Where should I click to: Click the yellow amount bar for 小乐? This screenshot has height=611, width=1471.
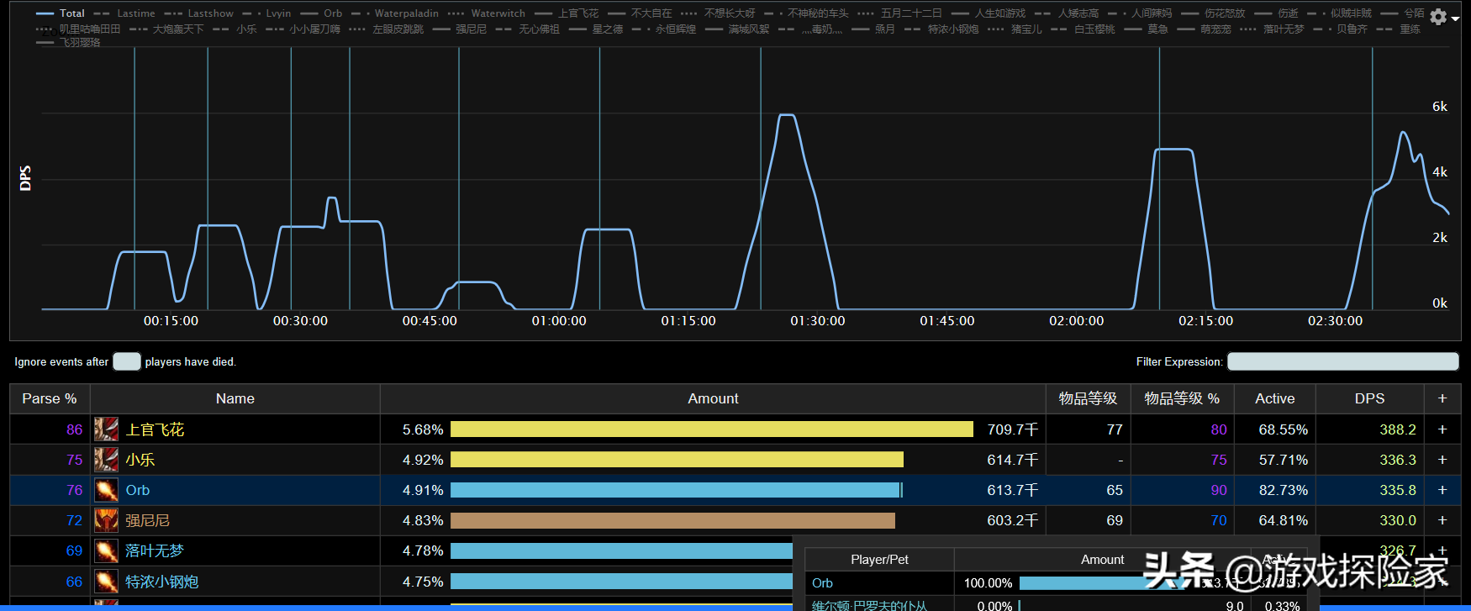[x=677, y=460]
